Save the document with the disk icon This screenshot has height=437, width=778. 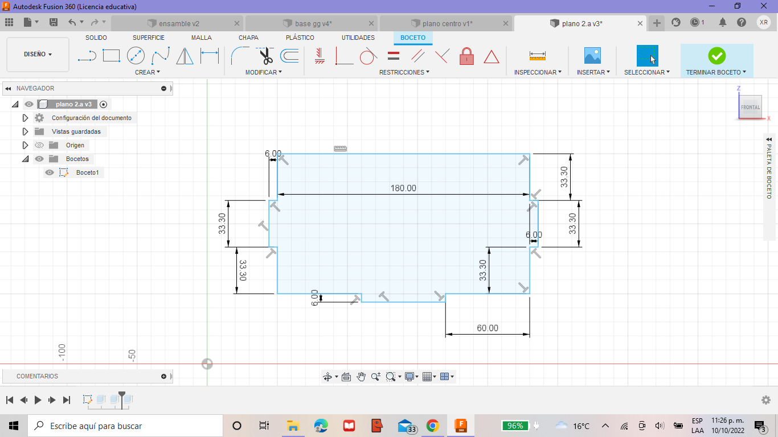coord(54,22)
